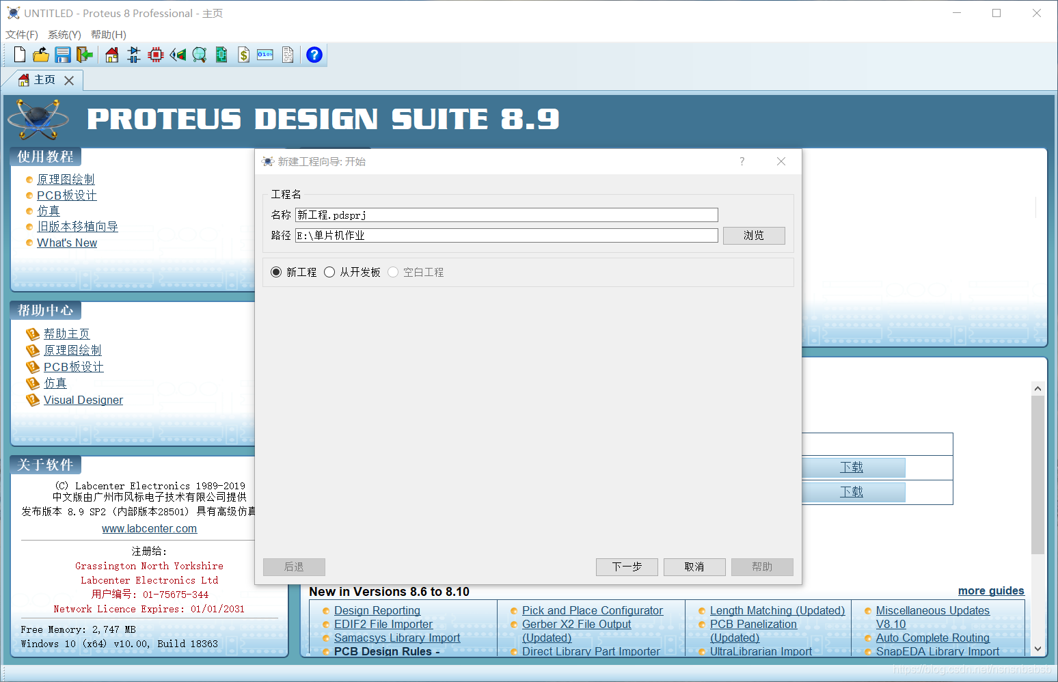Open the Samacsys Library Import link
1058x682 pixels.
[397, 638]
